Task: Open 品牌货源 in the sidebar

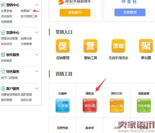Action: click(26, 38)
